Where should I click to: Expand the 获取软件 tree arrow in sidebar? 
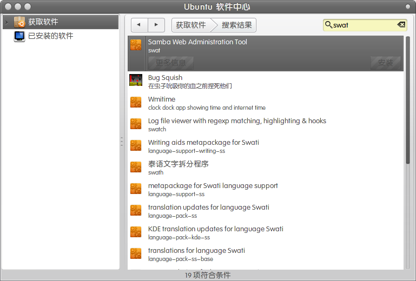[x=7, y=22]
